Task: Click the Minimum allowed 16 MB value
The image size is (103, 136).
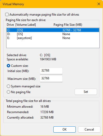Action: pyautogui.click(x=44, y=107)
